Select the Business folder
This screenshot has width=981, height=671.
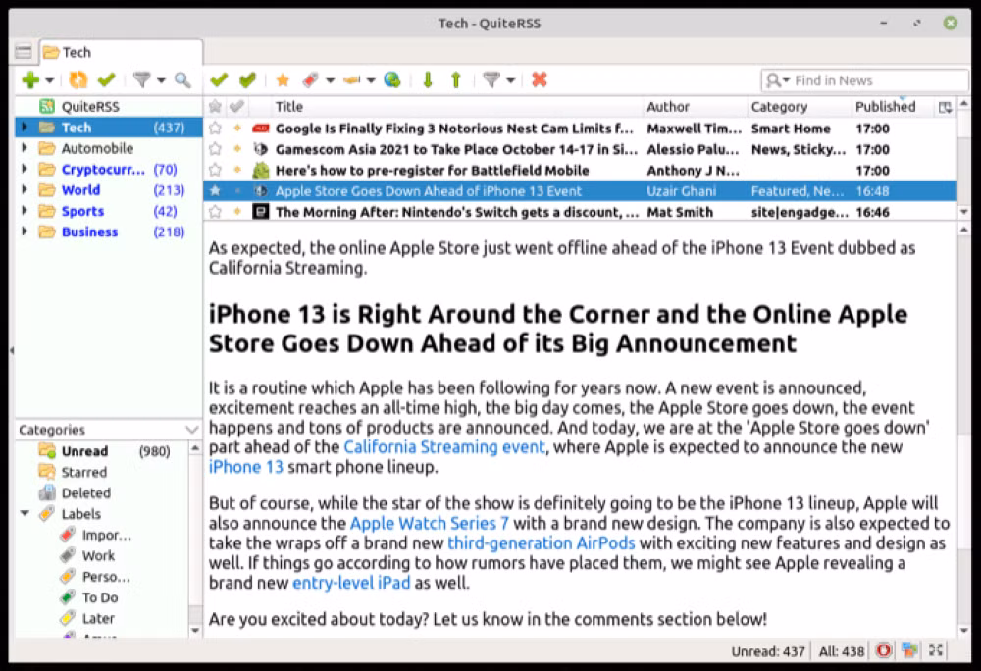pyautogui.click(x=108, y=232)
